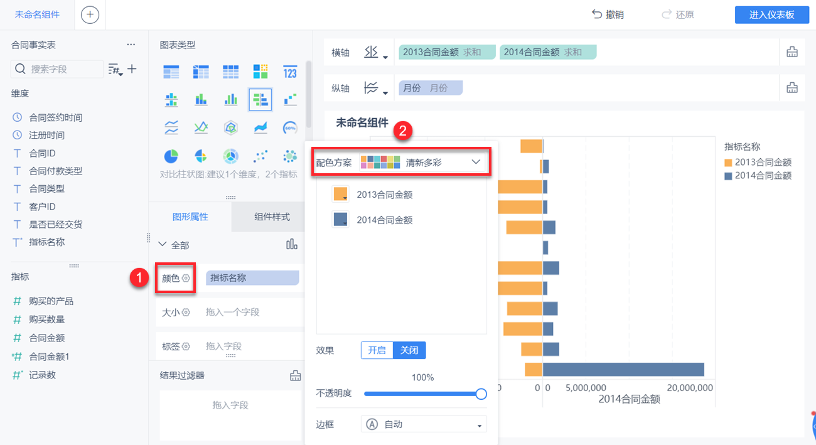Pick the multi-series line chart type
This screenshot has width=816, height=445.
201,127
